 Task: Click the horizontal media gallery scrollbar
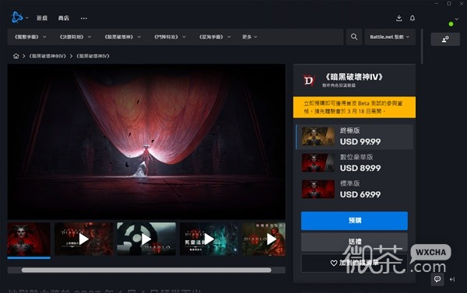[x=146, y=270]
